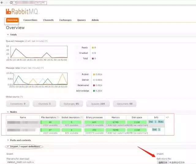Edit the Filename for download field
This screenshot has width=196, height=164.
[x=21, y=162]
